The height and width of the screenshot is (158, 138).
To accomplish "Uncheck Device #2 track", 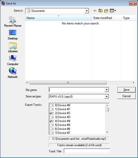I will pyautogui.click(x=51, y=113).
